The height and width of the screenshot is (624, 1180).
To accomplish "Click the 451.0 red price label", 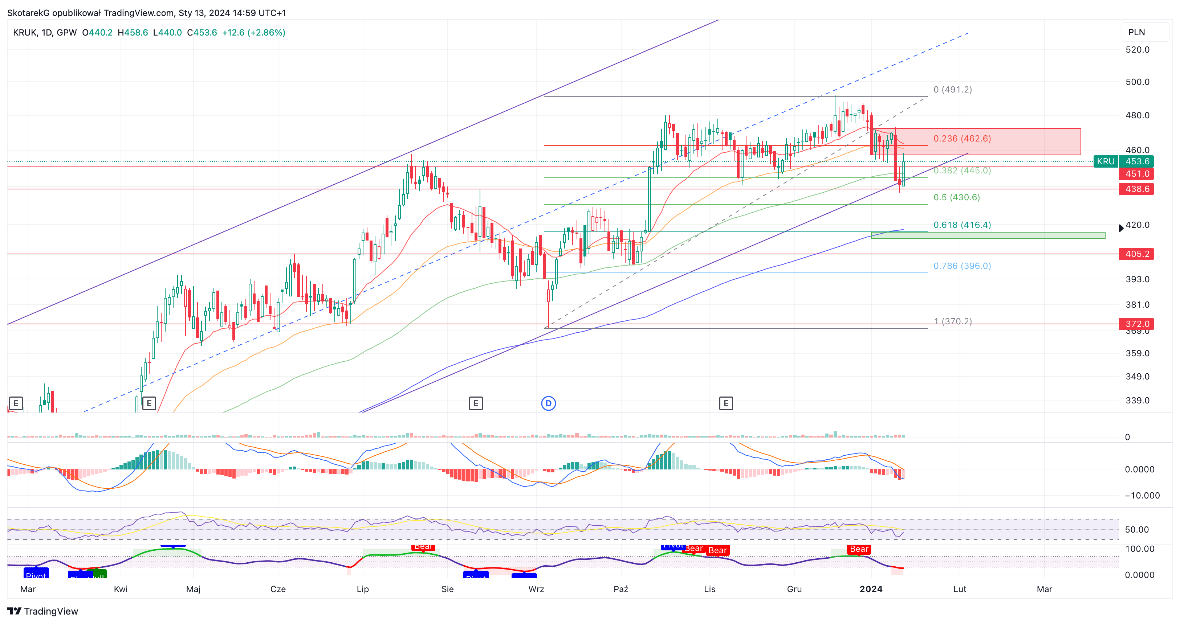I will pyautogui.click(x=1136, y=174).
